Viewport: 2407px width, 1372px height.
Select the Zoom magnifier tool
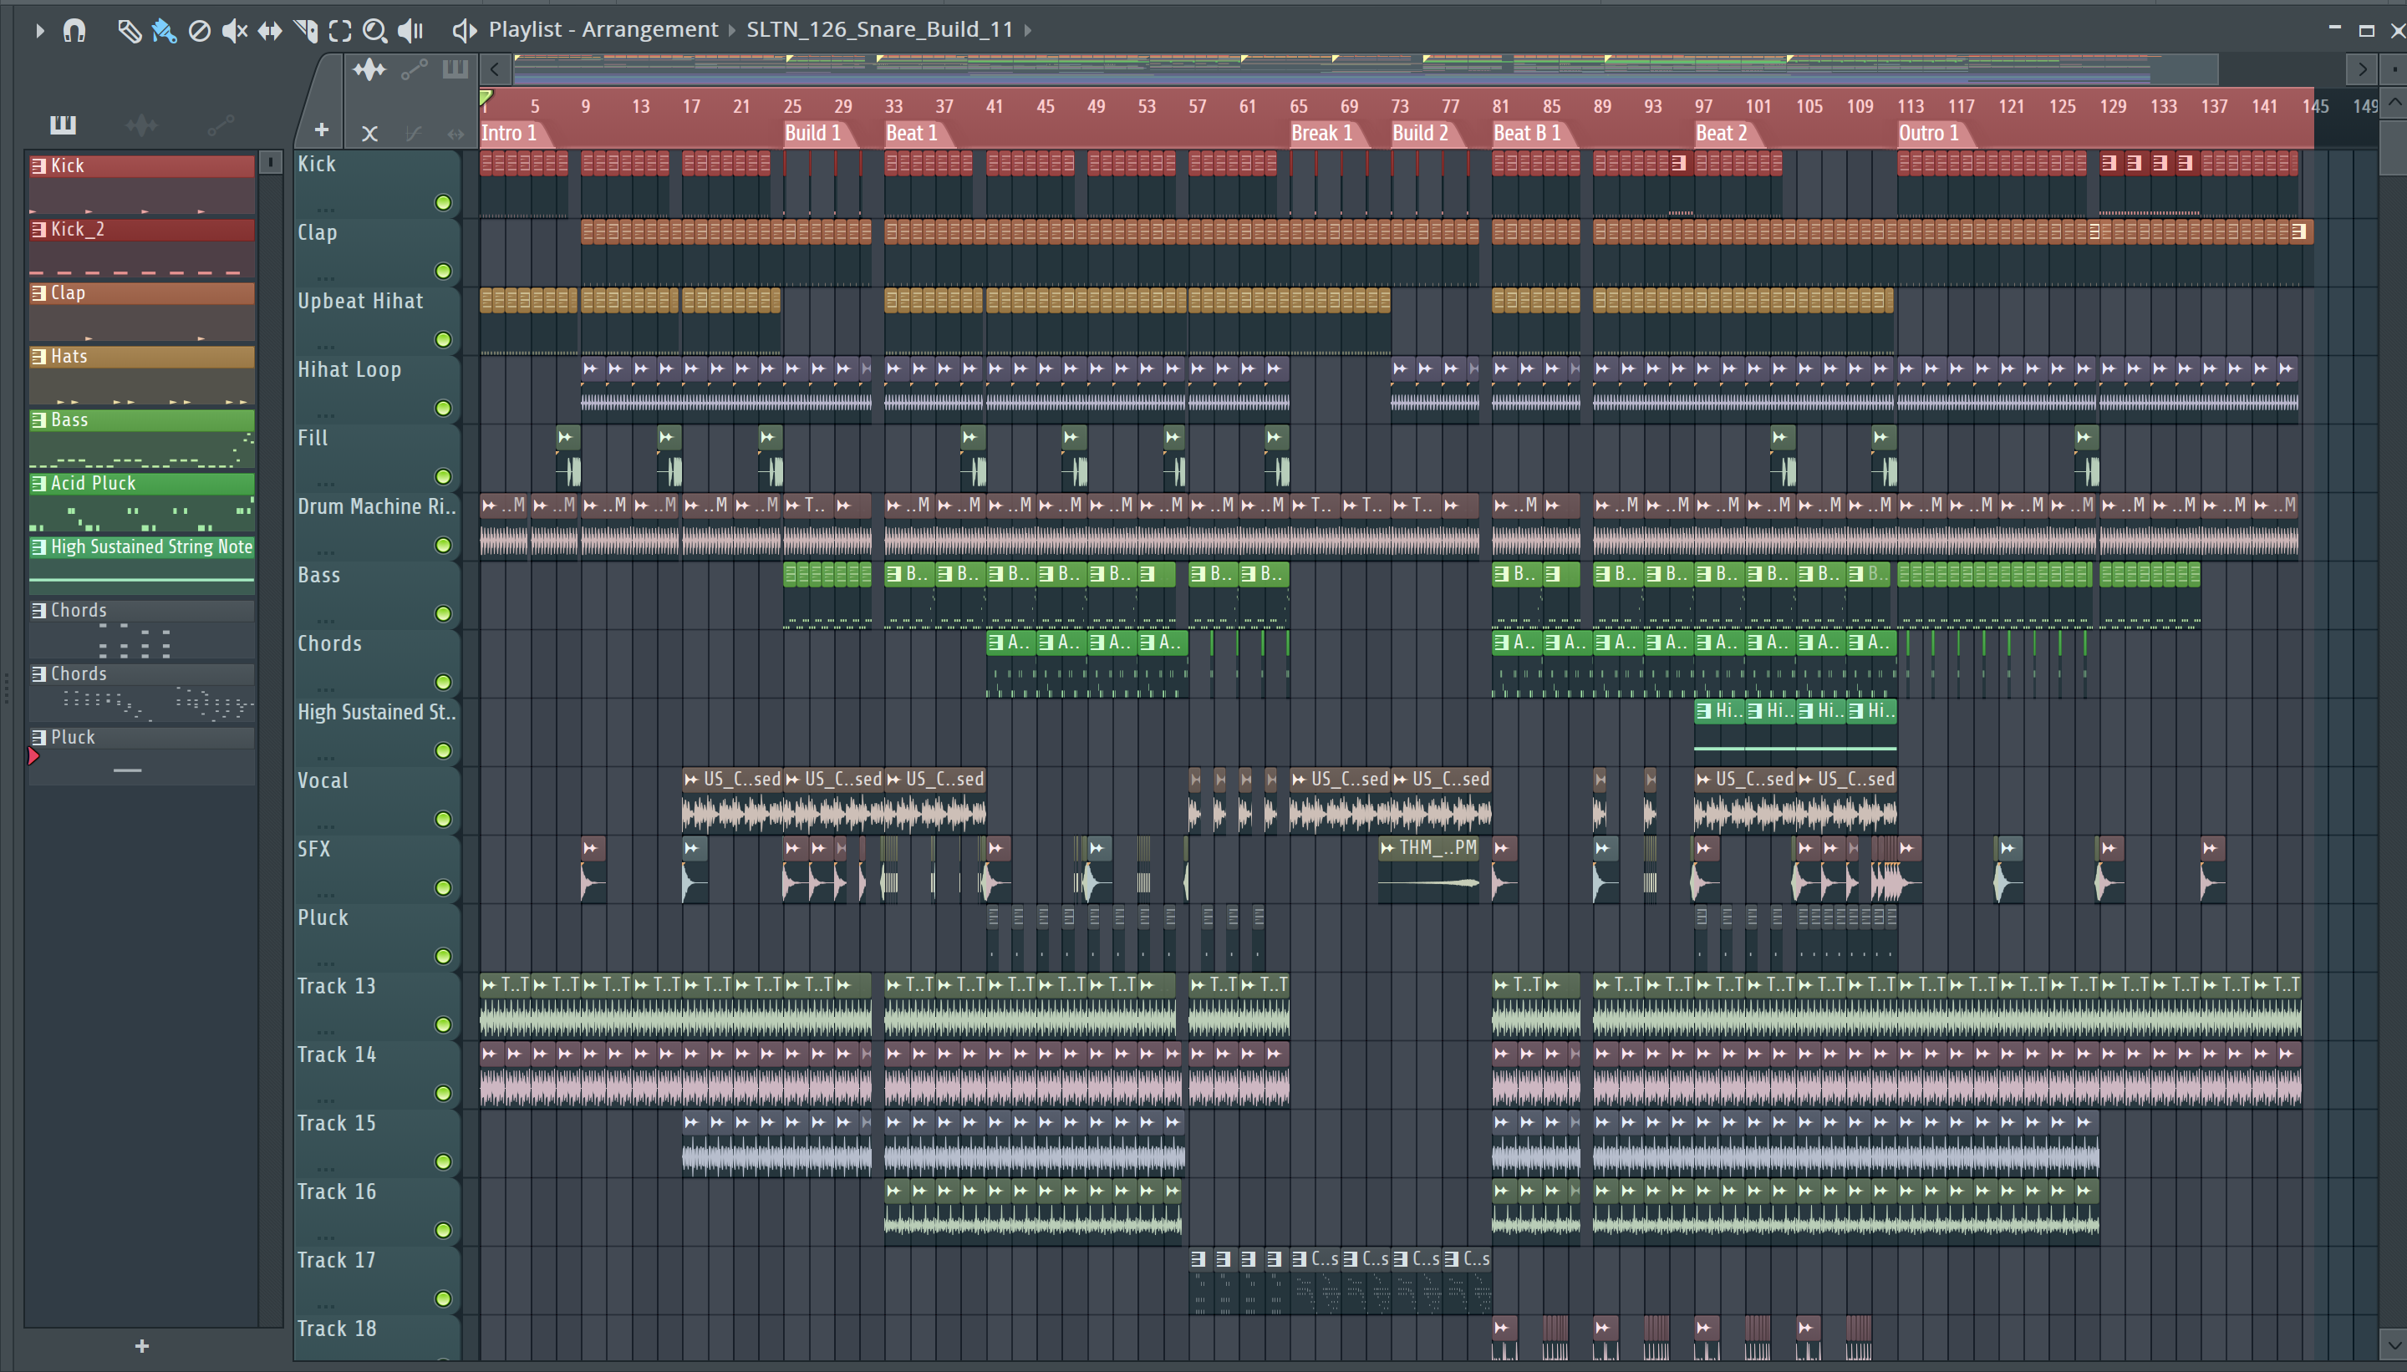tap(375, 31)
